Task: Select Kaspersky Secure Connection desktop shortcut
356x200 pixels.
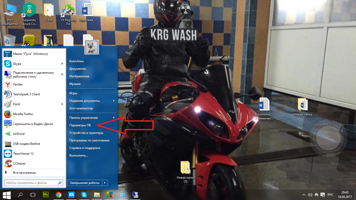Action: 29,15
